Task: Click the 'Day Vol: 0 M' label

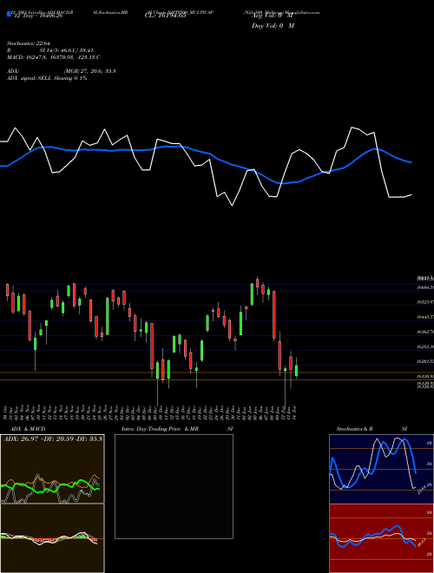Action: [x=273, y=25]
